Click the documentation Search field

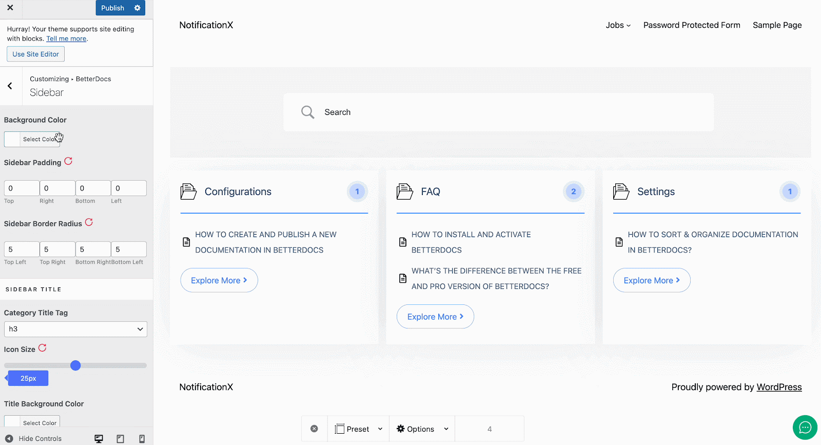pos(498,112)
